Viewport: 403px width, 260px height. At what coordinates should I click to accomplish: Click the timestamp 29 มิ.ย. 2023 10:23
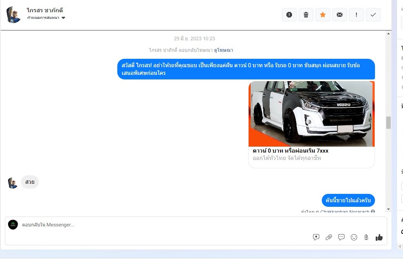(x=195, y=38)
